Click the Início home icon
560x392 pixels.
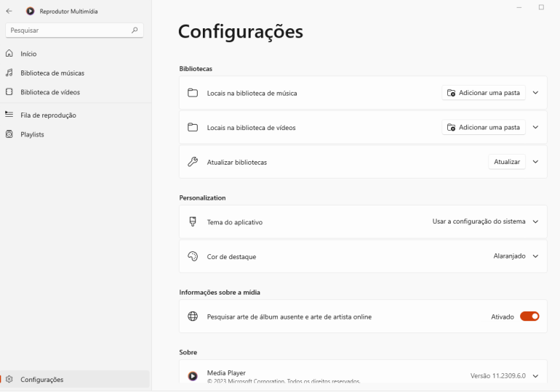(9, 54)
